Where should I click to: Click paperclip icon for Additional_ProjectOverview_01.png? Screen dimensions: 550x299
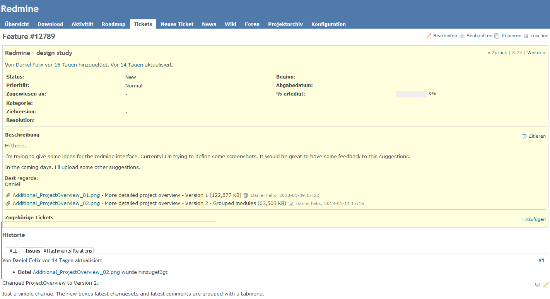[x=8, y=195]
